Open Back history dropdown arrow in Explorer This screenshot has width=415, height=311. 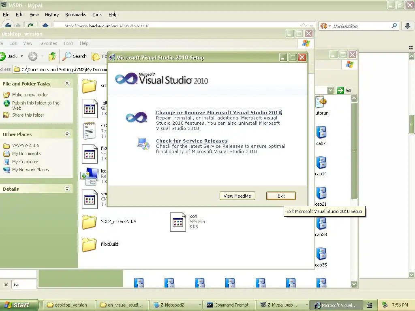point(22,56)
